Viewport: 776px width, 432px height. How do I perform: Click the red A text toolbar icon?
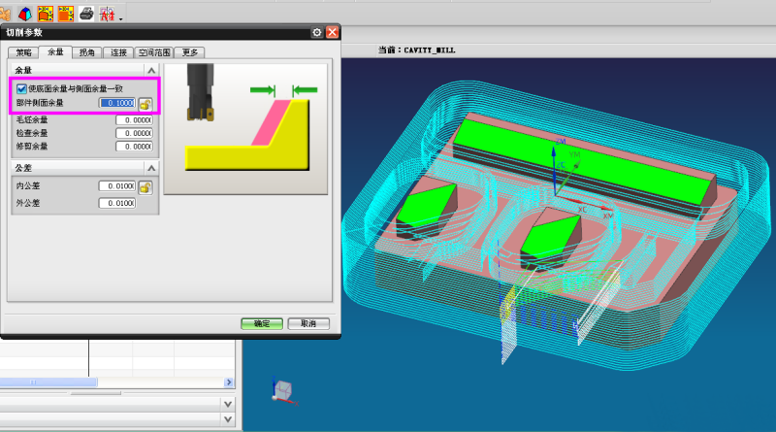(x=108, y=14)
